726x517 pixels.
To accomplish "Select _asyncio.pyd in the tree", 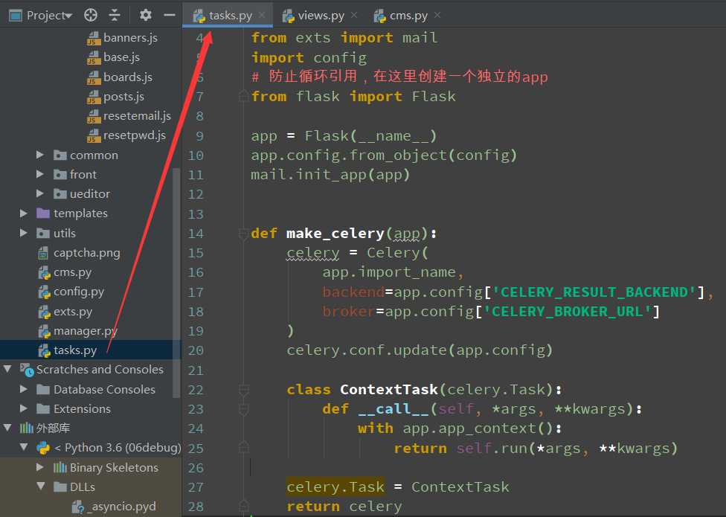I will (114, 507).
